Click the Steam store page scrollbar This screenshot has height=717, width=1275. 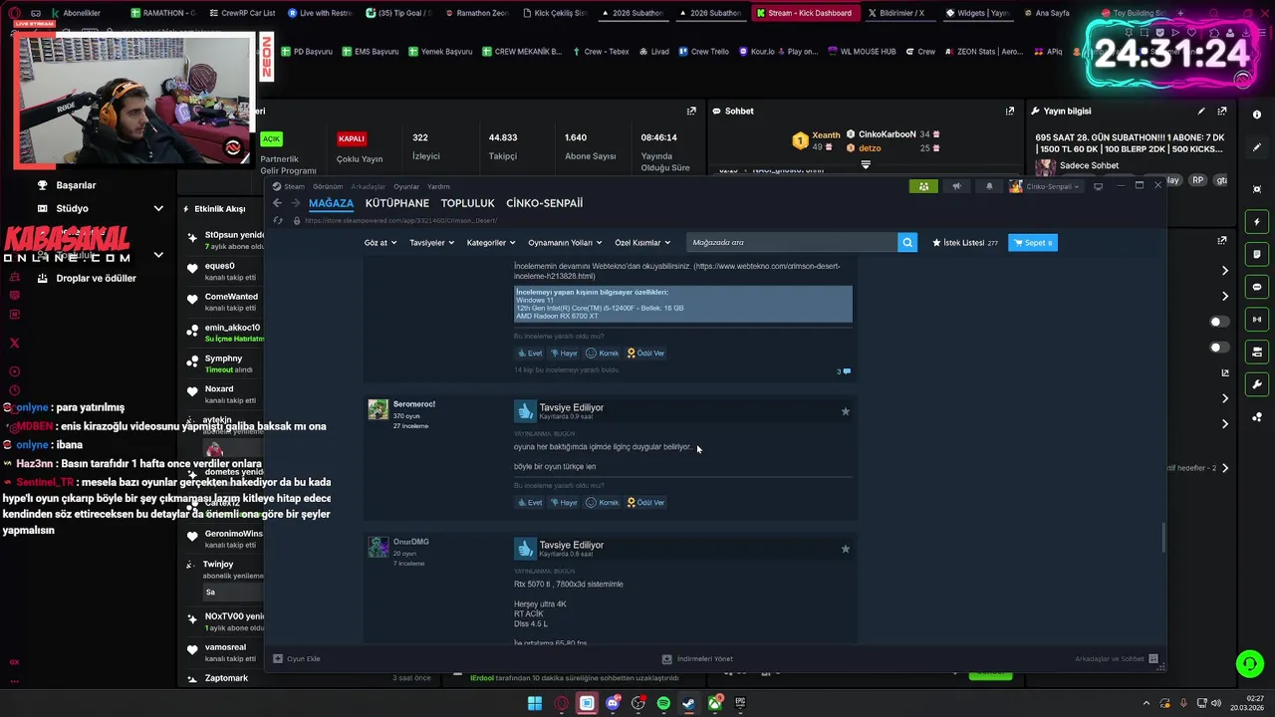[x=1161, y=538]
